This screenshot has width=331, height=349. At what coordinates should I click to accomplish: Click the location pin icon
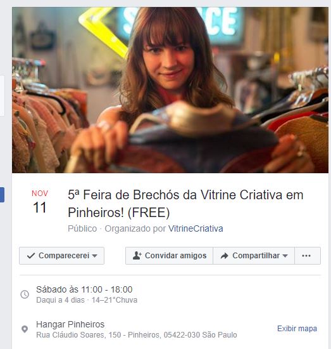point(25,329)
